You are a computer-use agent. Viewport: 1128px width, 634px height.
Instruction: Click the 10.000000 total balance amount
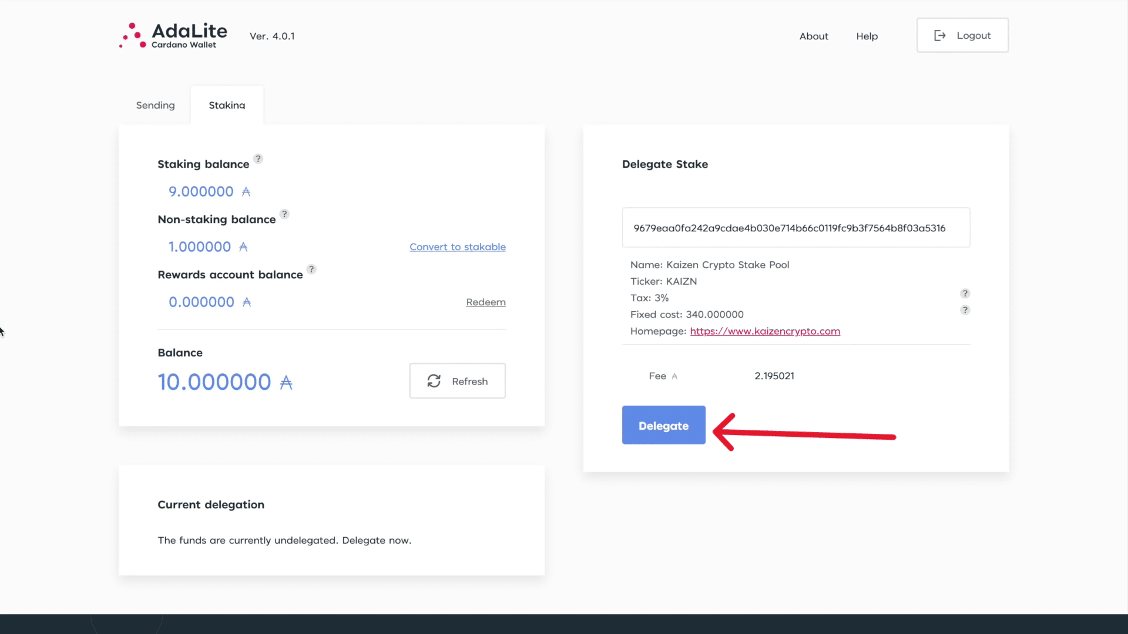tap(214, 382)
